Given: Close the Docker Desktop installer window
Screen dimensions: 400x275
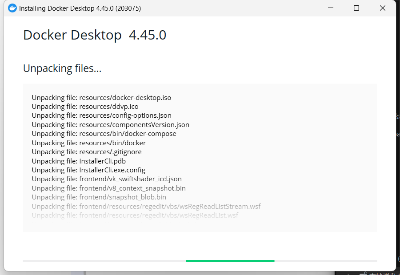Looking at the screenshot, I should pos(382,8).
